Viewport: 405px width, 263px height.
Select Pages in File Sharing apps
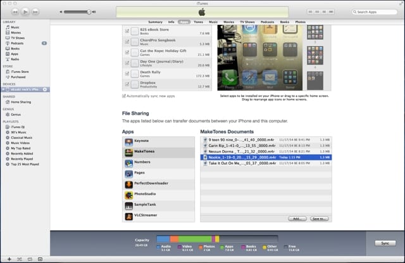coord(159,174)
